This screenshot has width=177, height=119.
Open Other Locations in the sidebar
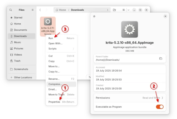pos(23,77)
